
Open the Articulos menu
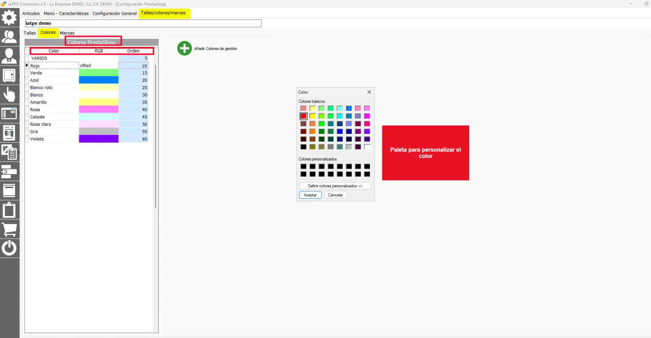[x=31, y=14]
